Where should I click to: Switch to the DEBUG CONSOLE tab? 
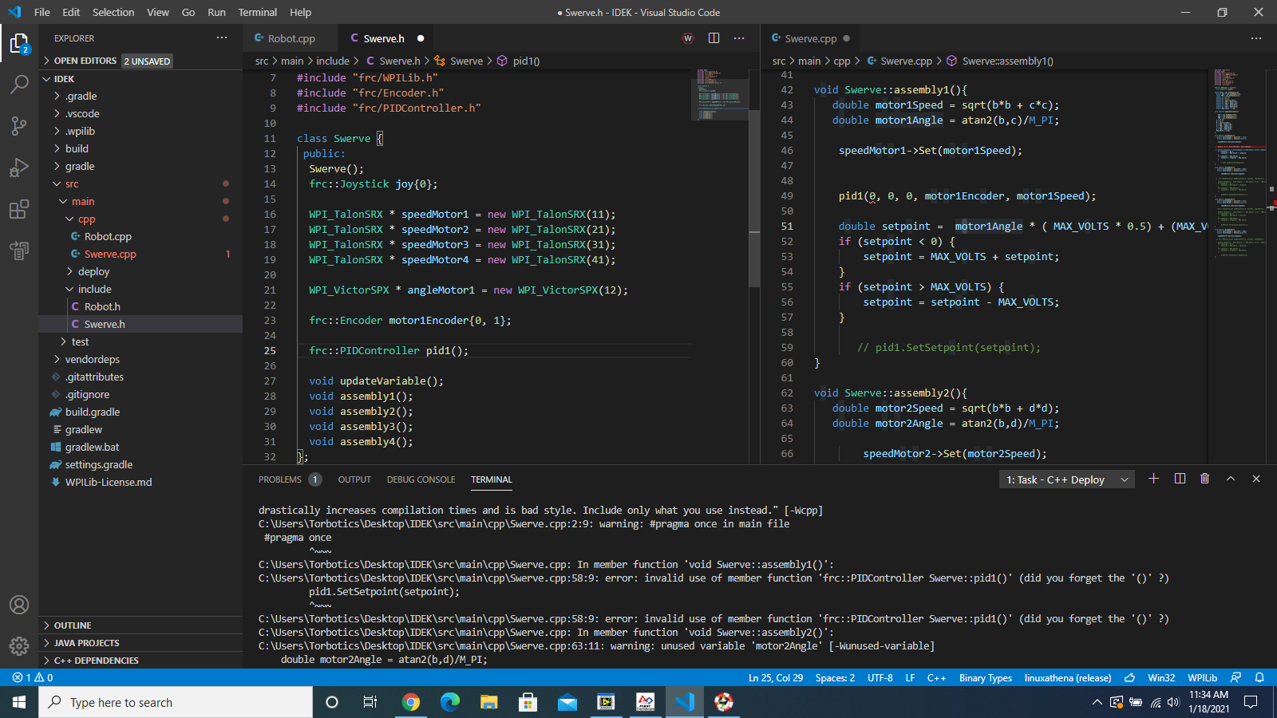coord(421,479)
